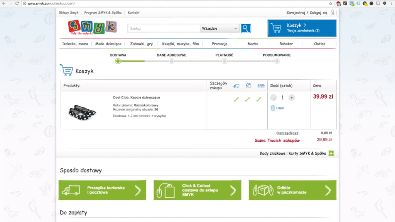This screenshot has width=395, height=222.
Task: Click the padlock icon beside Zaloguj się
Action: tap(333, 12)
